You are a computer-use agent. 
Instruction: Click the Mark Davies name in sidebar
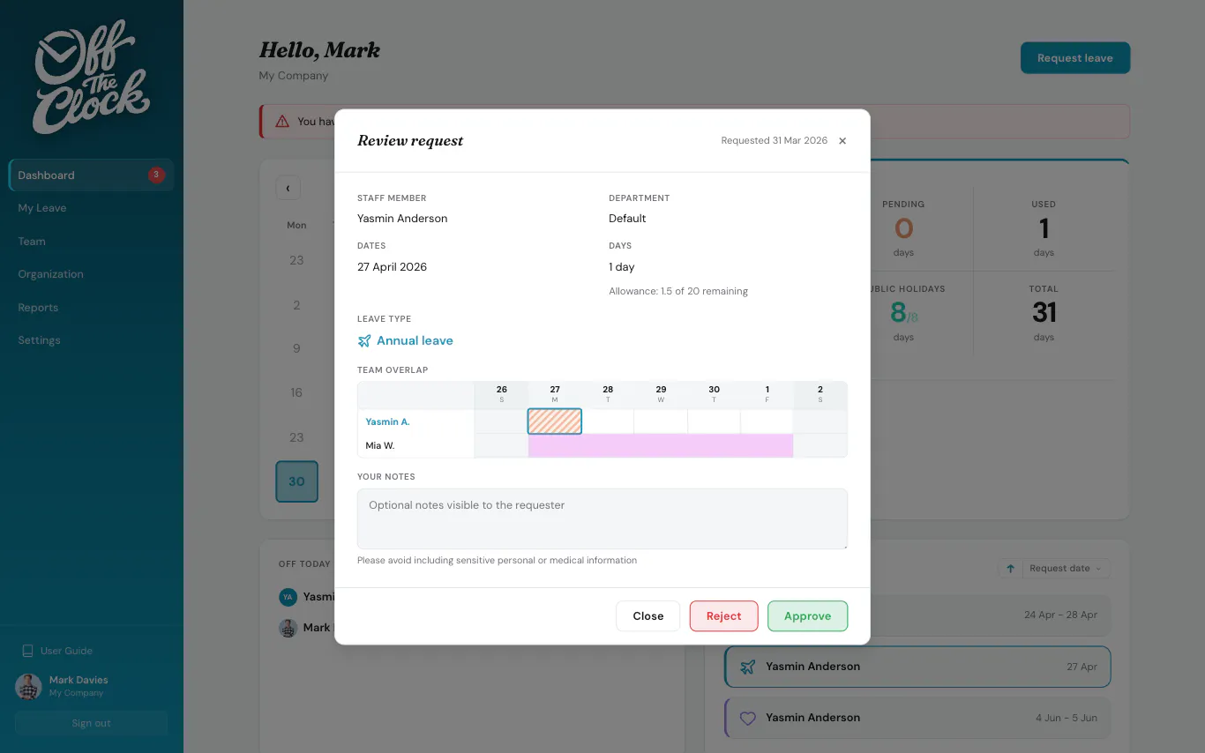(x=79, y=680)
